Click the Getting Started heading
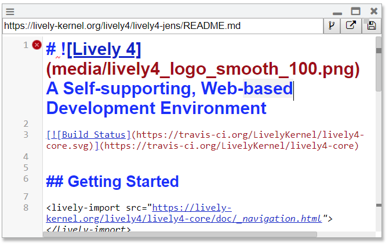389x246 pixels. pos(112,182)
